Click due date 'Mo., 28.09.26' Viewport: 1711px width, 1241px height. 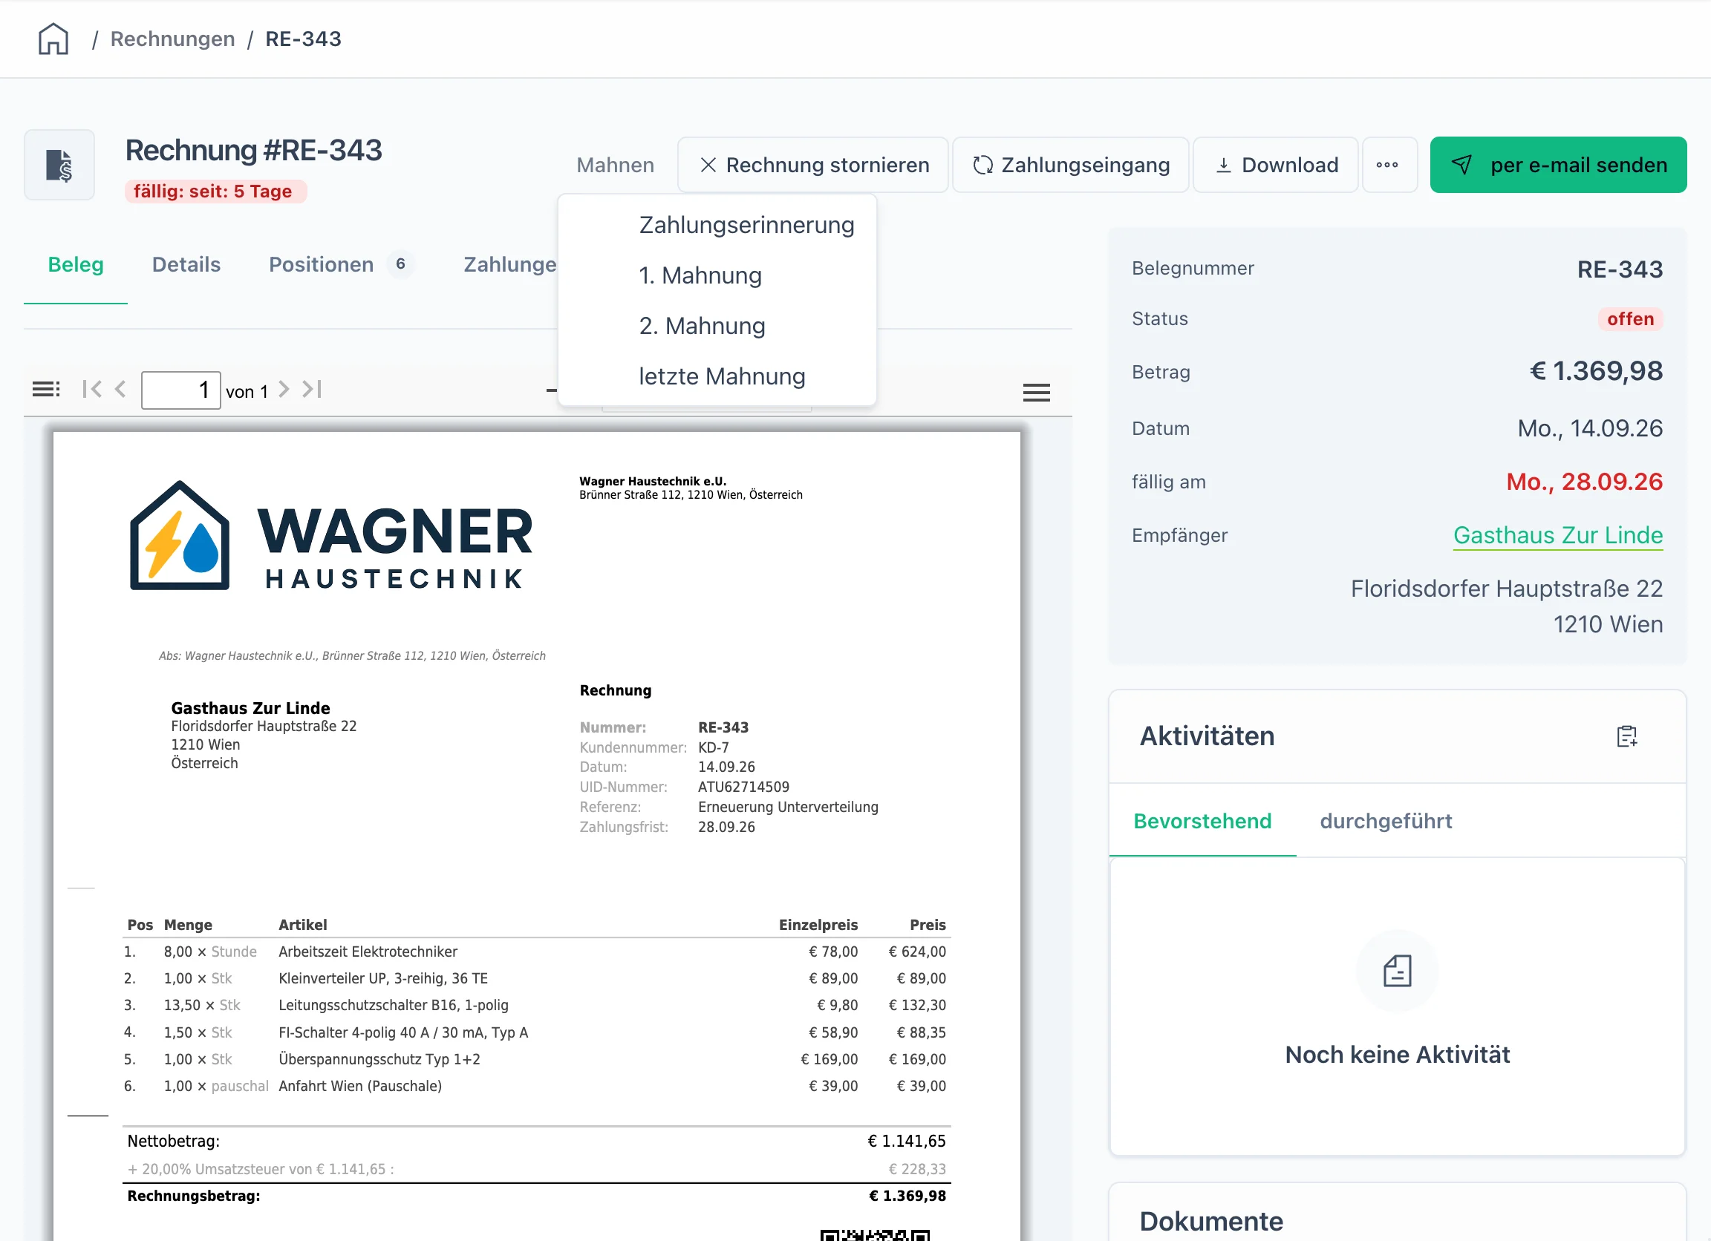coord(1584,482)
